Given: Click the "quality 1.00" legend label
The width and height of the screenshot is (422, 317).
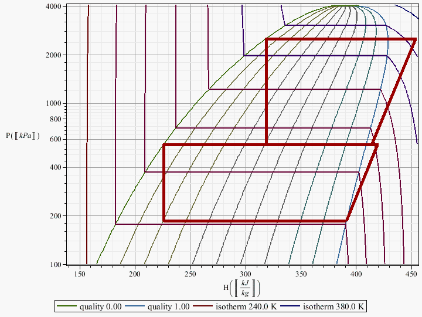Looking at the screenshot, I should (169, 306).
